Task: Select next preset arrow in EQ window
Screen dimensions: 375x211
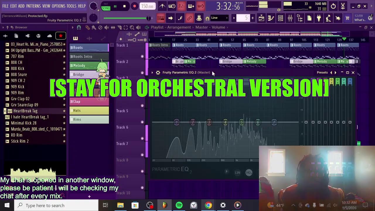Action: (335, 72)
